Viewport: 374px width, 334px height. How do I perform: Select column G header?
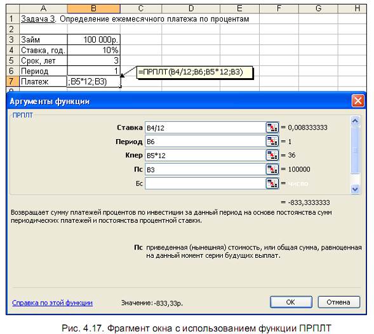point(318,9)
